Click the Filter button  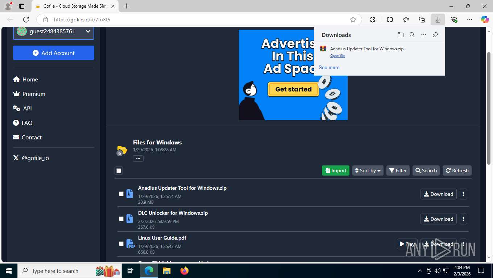pos(398,170)
